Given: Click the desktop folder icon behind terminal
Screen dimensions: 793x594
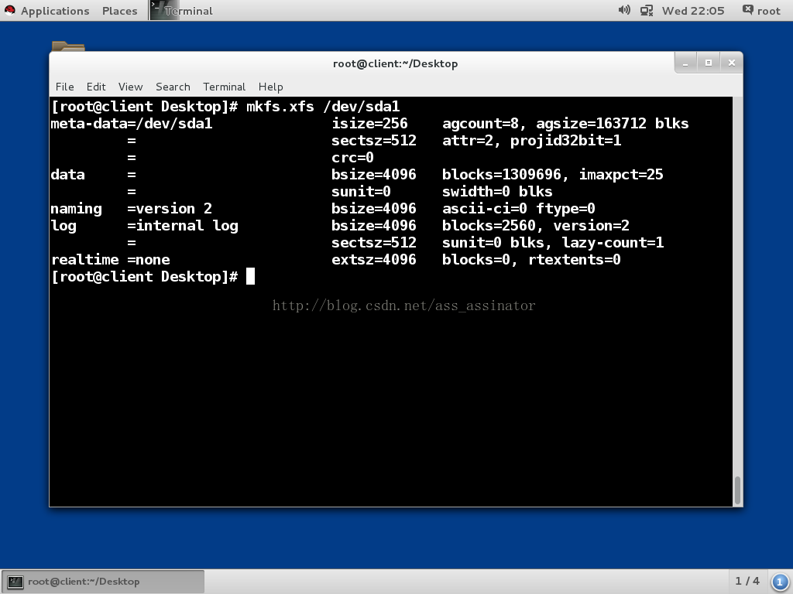Looking at the screenshot, I should point(68,46).
